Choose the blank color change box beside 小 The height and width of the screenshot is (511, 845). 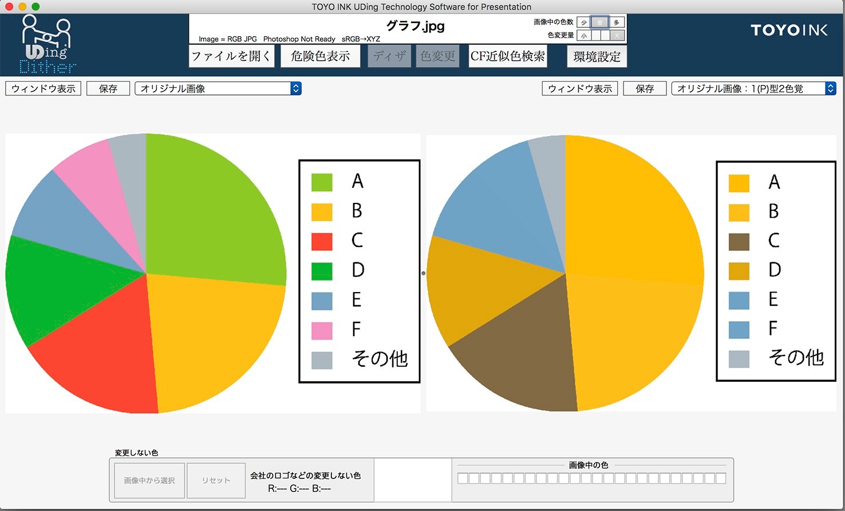tap(596, 35)
